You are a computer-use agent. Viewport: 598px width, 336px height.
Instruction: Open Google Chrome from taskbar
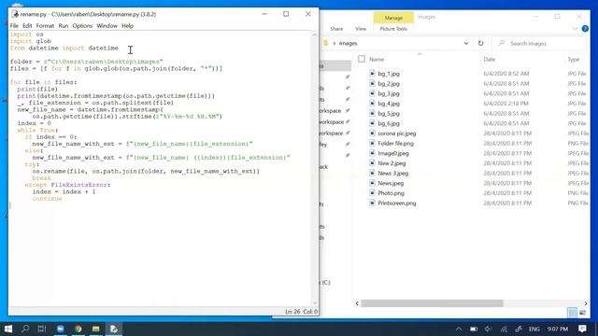tap(78, 329)
